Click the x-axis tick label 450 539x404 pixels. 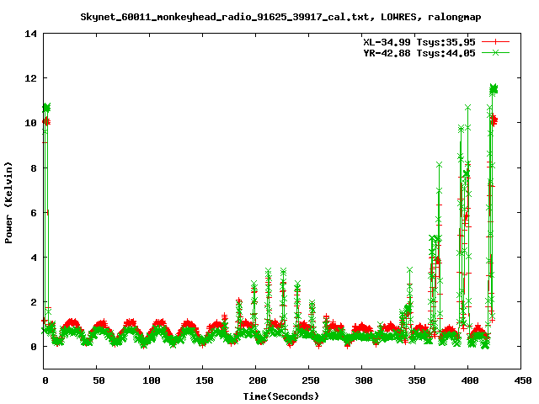click(523, 380)
